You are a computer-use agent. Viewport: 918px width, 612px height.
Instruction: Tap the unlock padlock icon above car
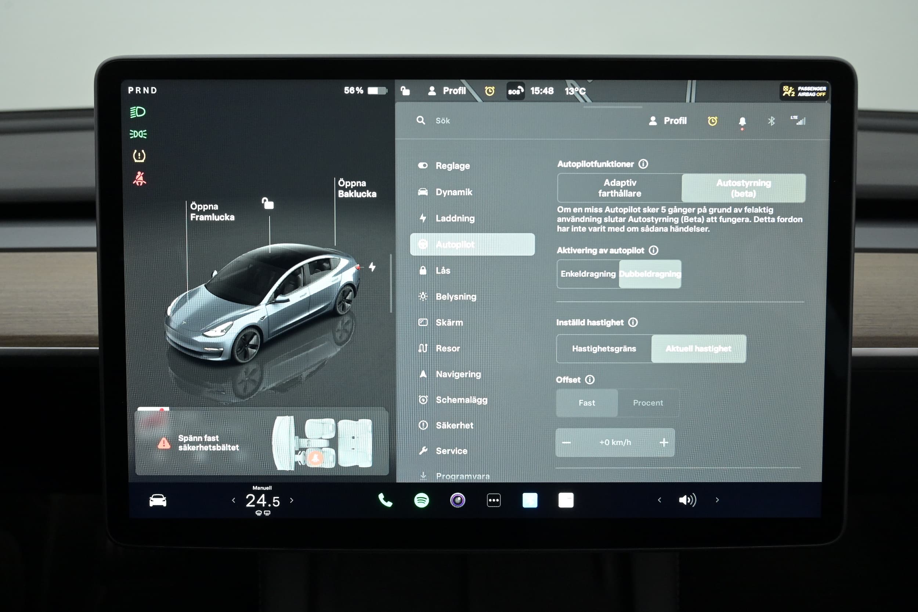click(x=268, y=203)
